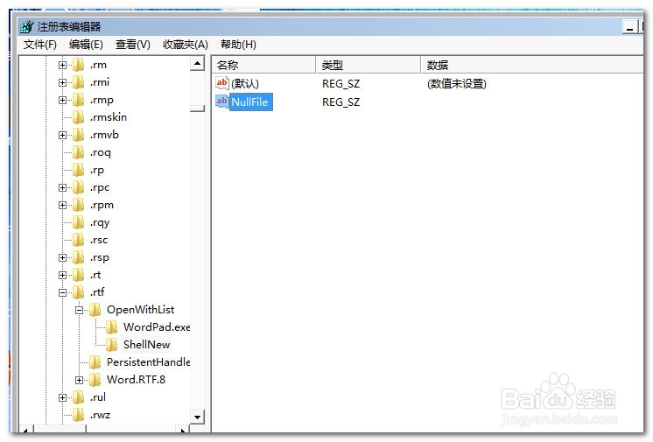Screen dimensions: 653x442
Task: Click the Registry Editor title bar icon
Action: pos(26,26)
